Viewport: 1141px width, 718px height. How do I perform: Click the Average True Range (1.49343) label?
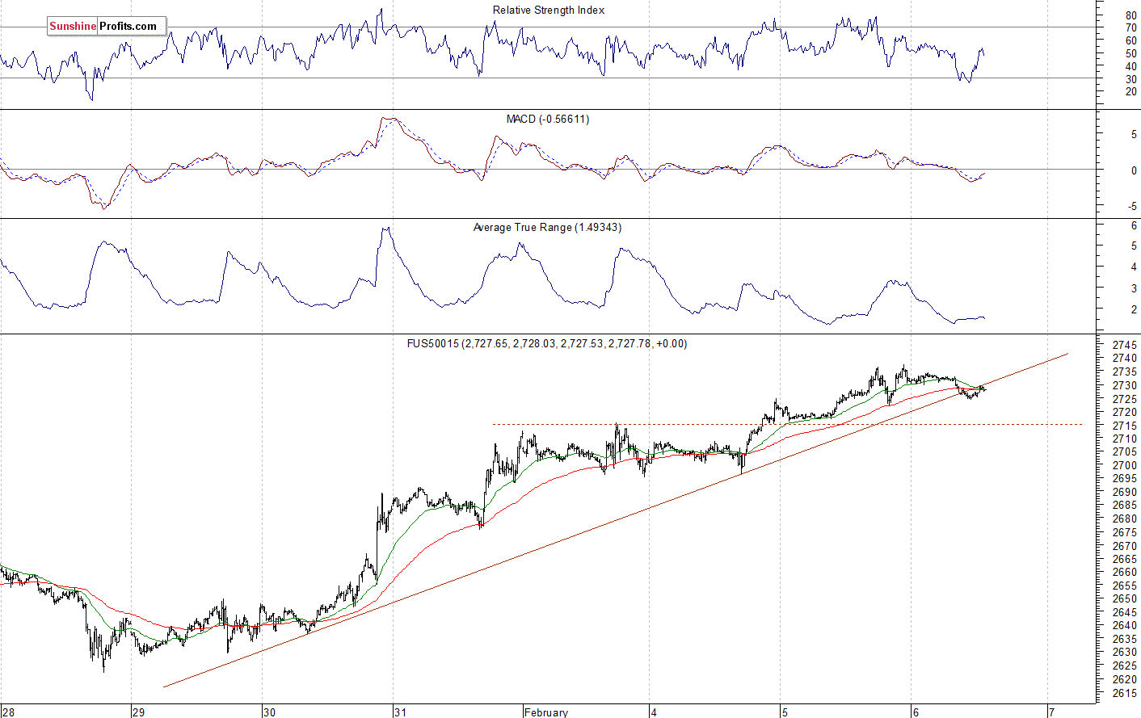pyautogui.click(x=547, y=228)
